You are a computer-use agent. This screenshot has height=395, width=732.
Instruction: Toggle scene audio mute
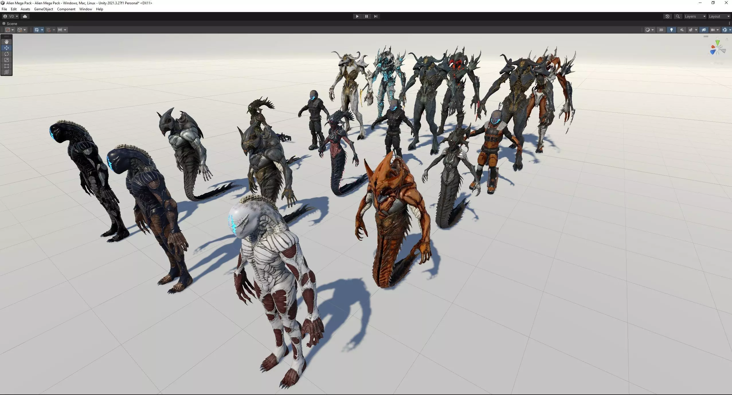click(682, 30)
